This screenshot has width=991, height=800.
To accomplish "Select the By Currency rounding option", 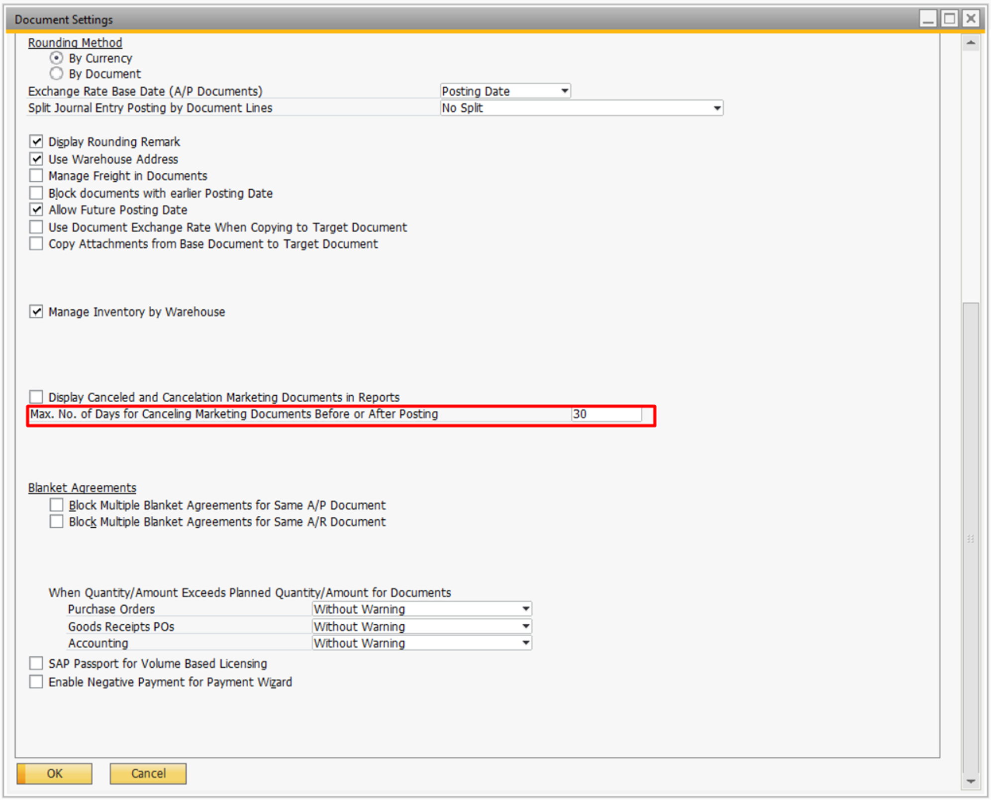I will [x=56, y=58].
